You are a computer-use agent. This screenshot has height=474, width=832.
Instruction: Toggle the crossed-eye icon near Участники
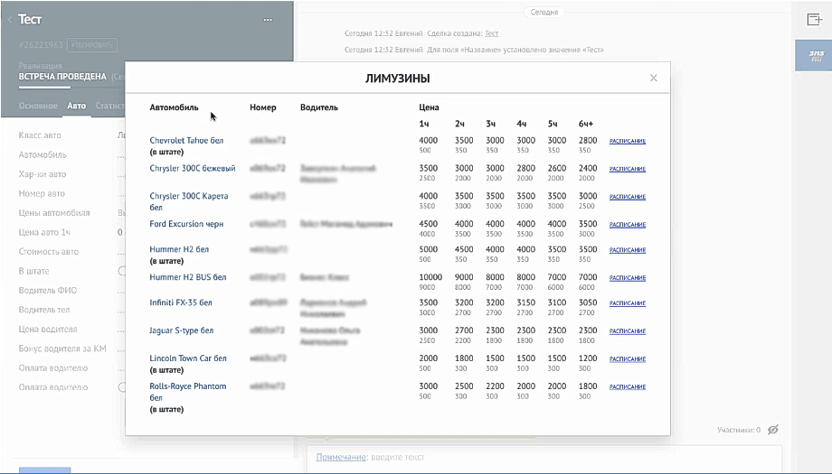tap(773, 430)
